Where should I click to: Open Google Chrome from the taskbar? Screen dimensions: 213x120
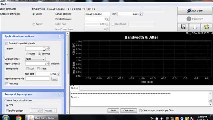point(19,118)
